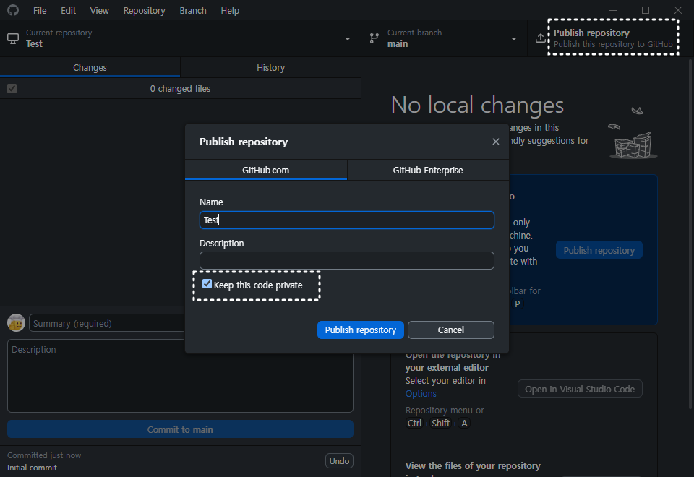Open the View menu
The image size is (694, 477).
point(99,10)
